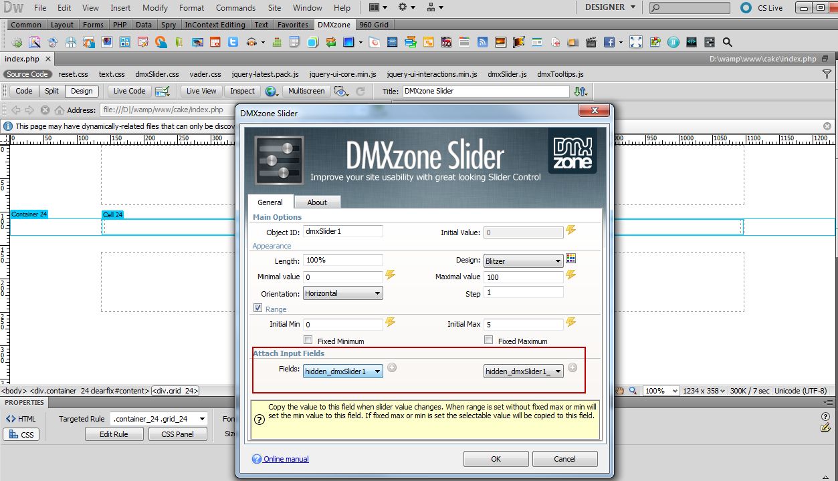
Task: Toggle Live Code mode
Action: click(129, 91)
